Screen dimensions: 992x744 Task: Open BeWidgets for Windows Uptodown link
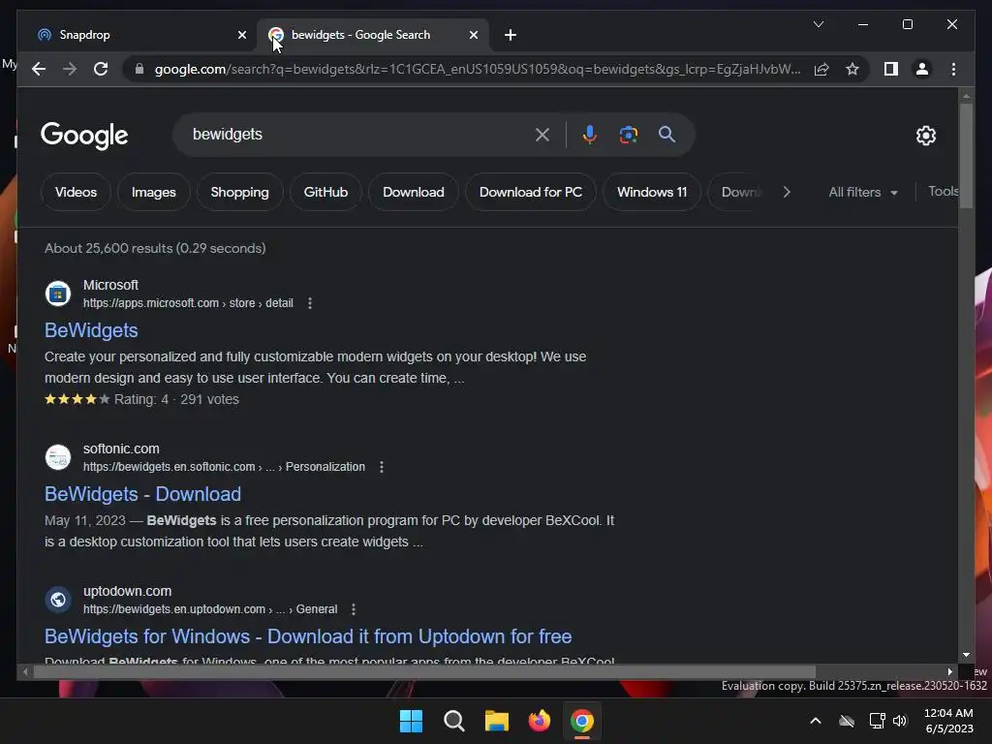[x=308, y=636]
